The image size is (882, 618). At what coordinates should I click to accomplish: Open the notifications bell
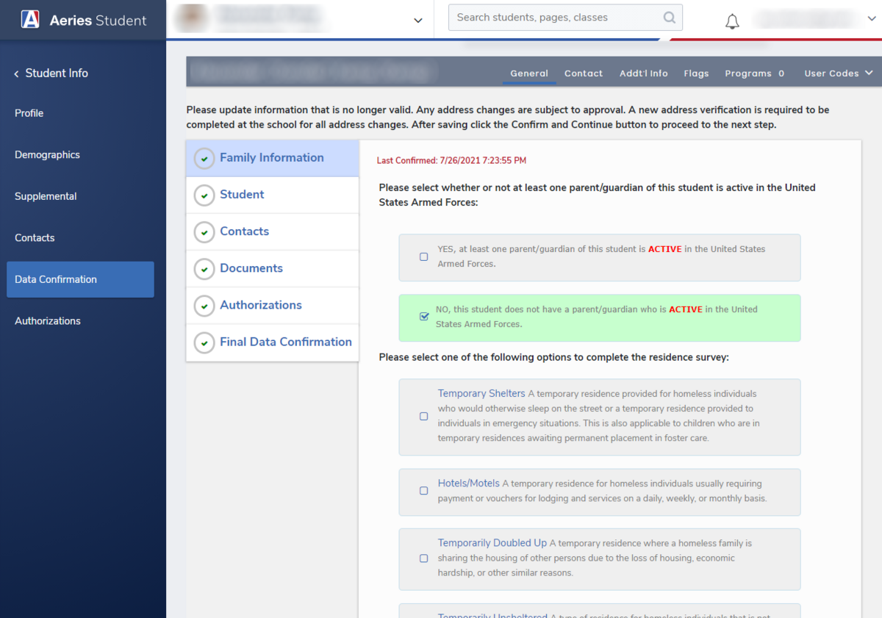tap(732, 22)
